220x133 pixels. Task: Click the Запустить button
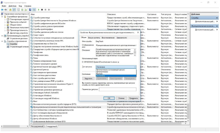[88, 78]
